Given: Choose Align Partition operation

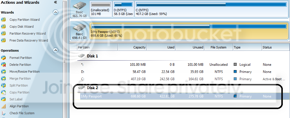Looking at the screenshot, I should point(19,106).
